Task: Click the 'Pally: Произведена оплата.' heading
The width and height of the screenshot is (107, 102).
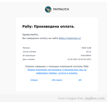Action: [48, 26]
